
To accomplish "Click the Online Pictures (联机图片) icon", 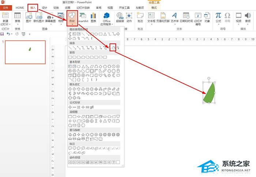I will click(39, 16).
